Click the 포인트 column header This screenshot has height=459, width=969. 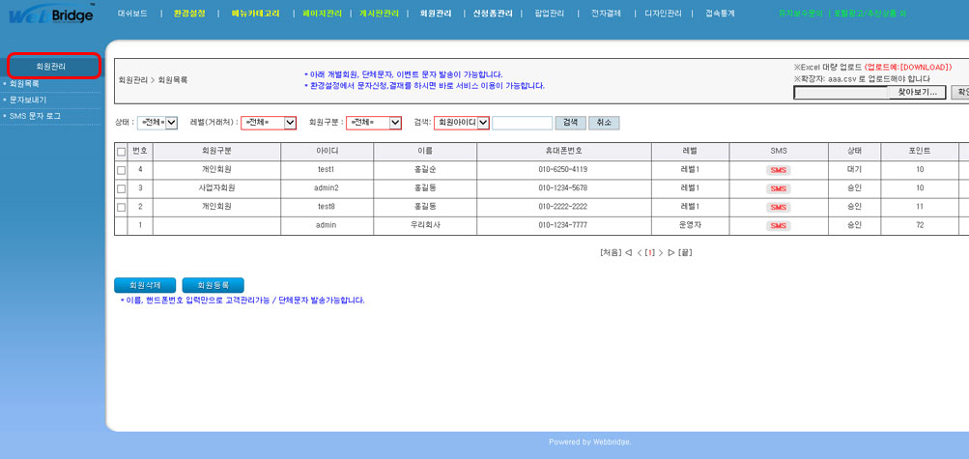(920, 152)
